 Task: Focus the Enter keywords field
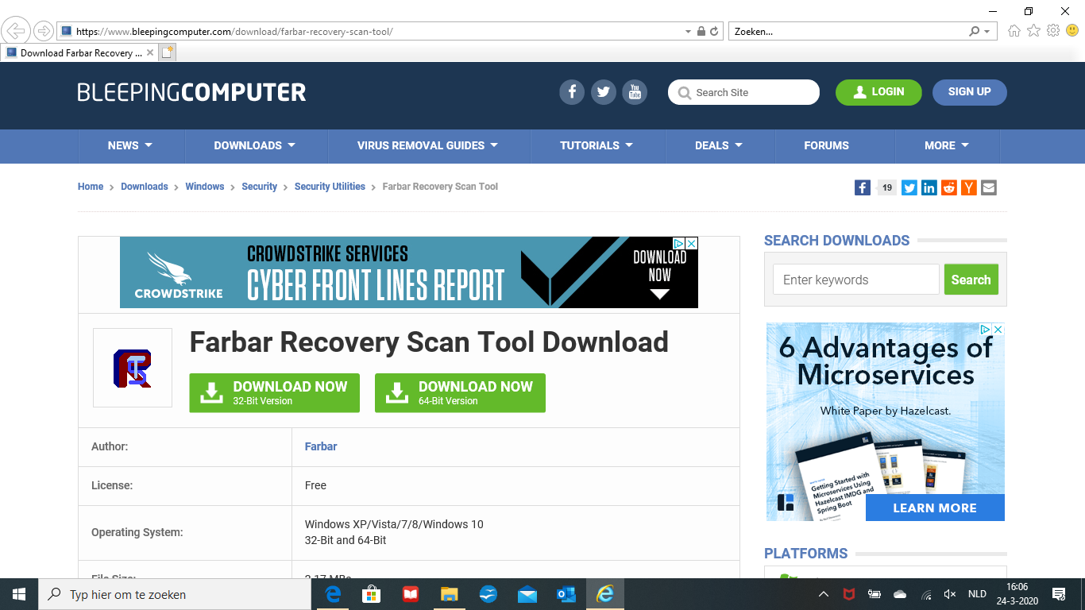point(856,280)
